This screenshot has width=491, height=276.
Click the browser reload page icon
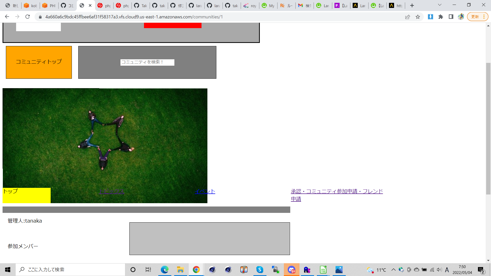click(x=28, y=17)
